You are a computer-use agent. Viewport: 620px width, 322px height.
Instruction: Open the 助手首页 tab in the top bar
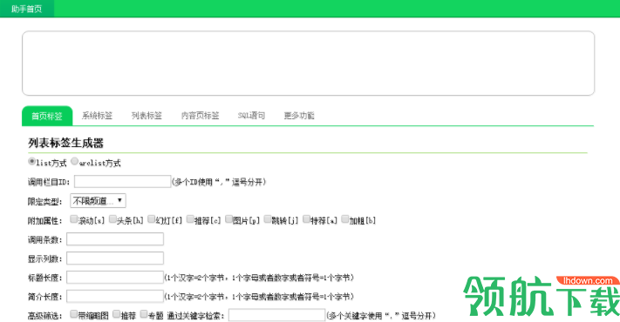coord(26,9)
